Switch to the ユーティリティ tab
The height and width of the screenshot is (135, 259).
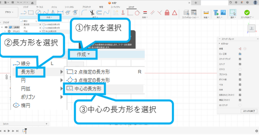click(x=115, y=7)
